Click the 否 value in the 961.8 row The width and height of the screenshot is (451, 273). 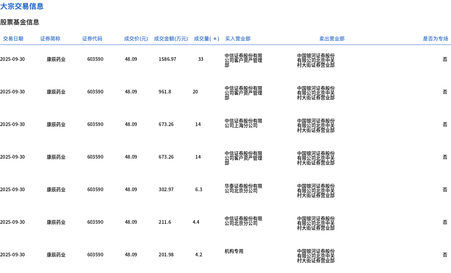click(x=445, y=92)
